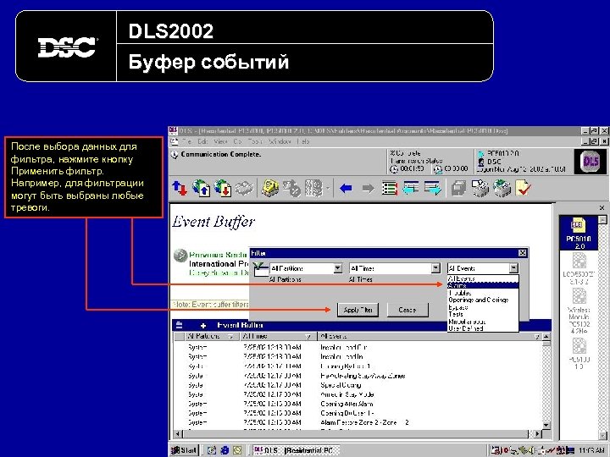Click the collapse icon on Event Buffer bar
Image resolution: width=610 pixels, height=457 pixels.
coord(179,325)
